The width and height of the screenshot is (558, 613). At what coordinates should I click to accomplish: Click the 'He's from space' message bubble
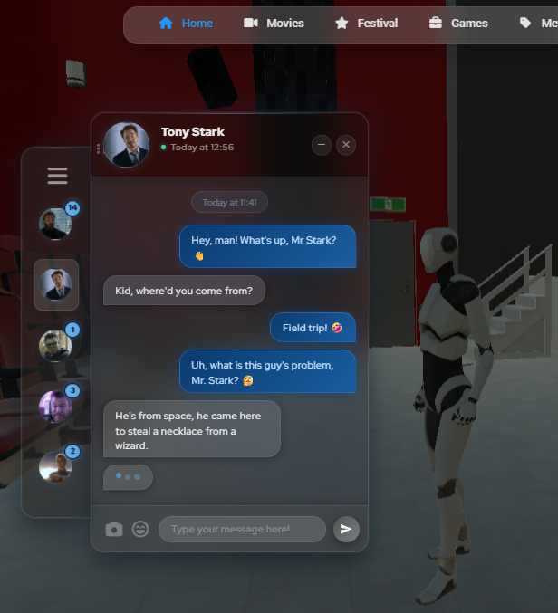[192, 429]
